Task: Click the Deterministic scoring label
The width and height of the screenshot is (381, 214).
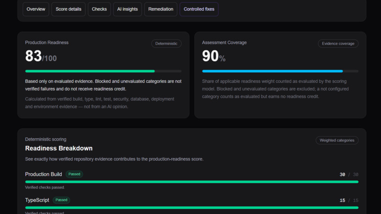Action: pyautogui.click(x=46, y=139)
